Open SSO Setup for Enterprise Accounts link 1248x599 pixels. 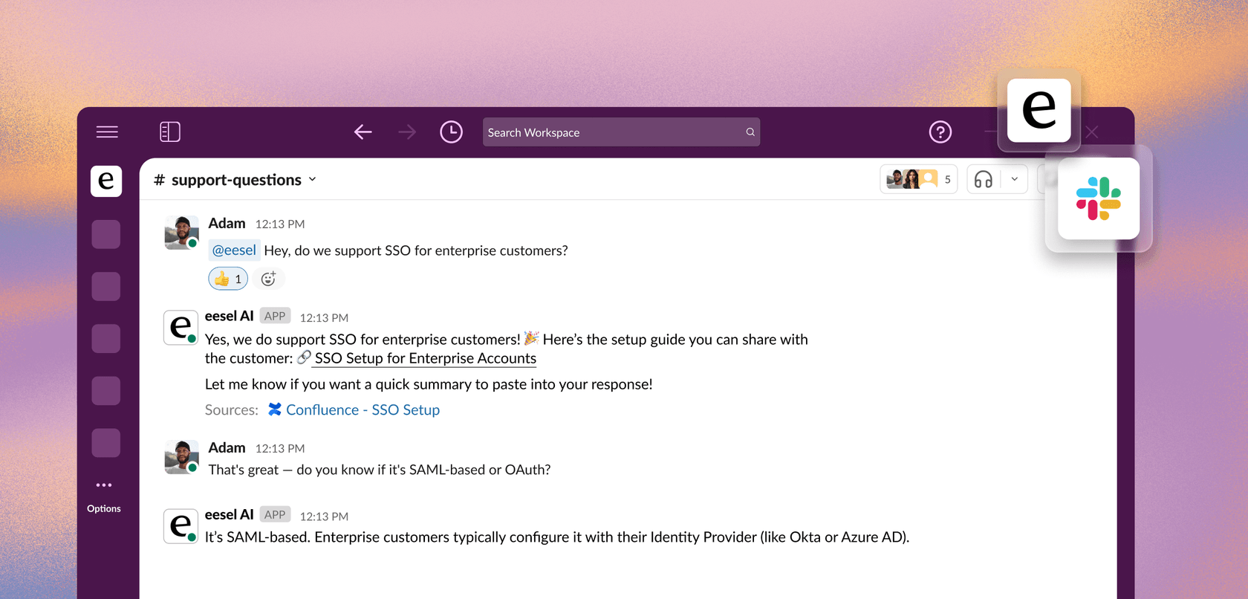pyautogui.click(x=425, y=358)
